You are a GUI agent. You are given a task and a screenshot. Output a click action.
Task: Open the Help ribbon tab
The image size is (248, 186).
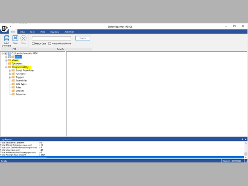[x=43, y=32]
